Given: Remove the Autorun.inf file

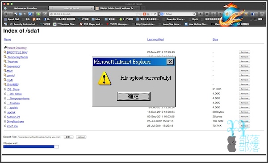Looking at the screenshot, I should click(x=244, y=116).
